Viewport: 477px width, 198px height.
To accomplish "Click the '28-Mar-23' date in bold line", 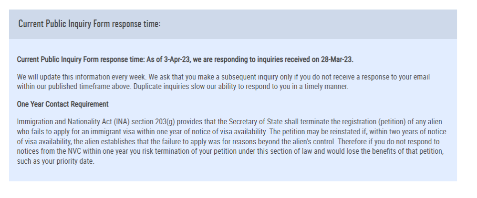I will click(337, 59).
